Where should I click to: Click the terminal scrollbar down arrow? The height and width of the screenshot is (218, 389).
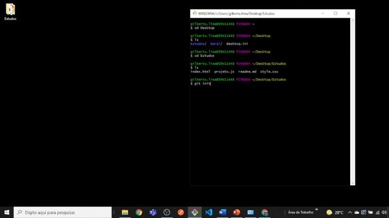tap(353, 183)
